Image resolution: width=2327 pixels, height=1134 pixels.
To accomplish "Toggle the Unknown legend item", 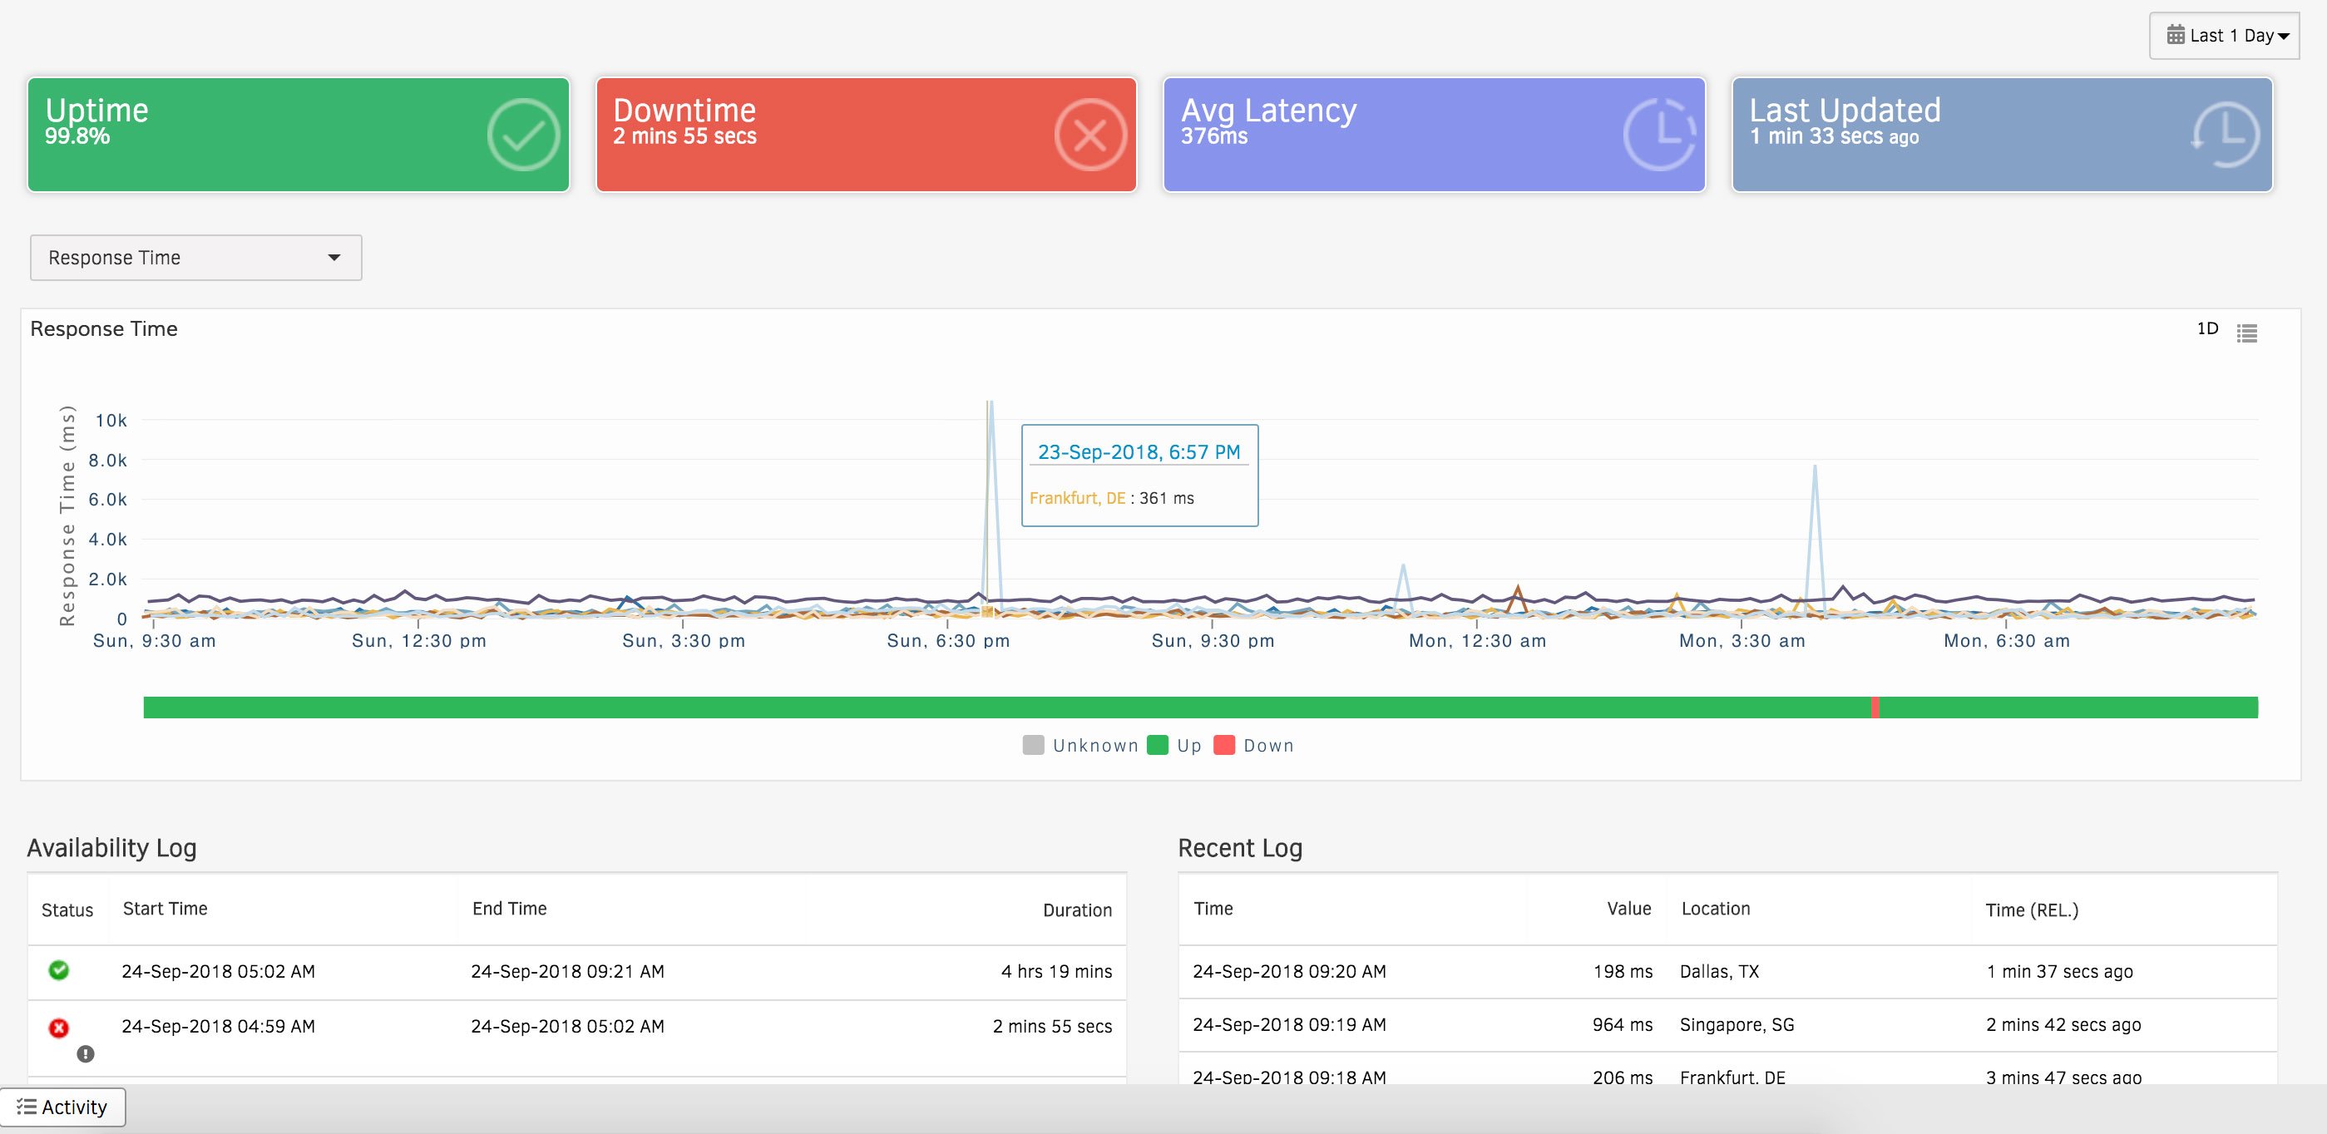I will pyautogui.click(x=1080, y=745).
